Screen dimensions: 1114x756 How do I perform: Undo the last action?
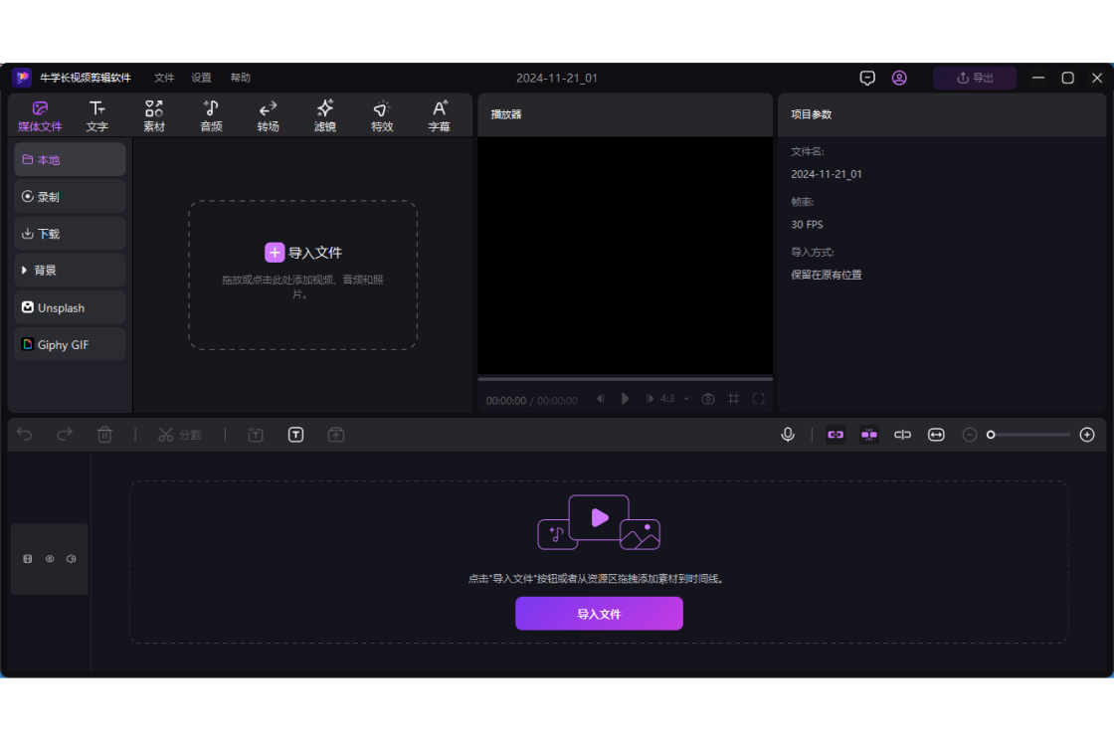tap(25, 435)
